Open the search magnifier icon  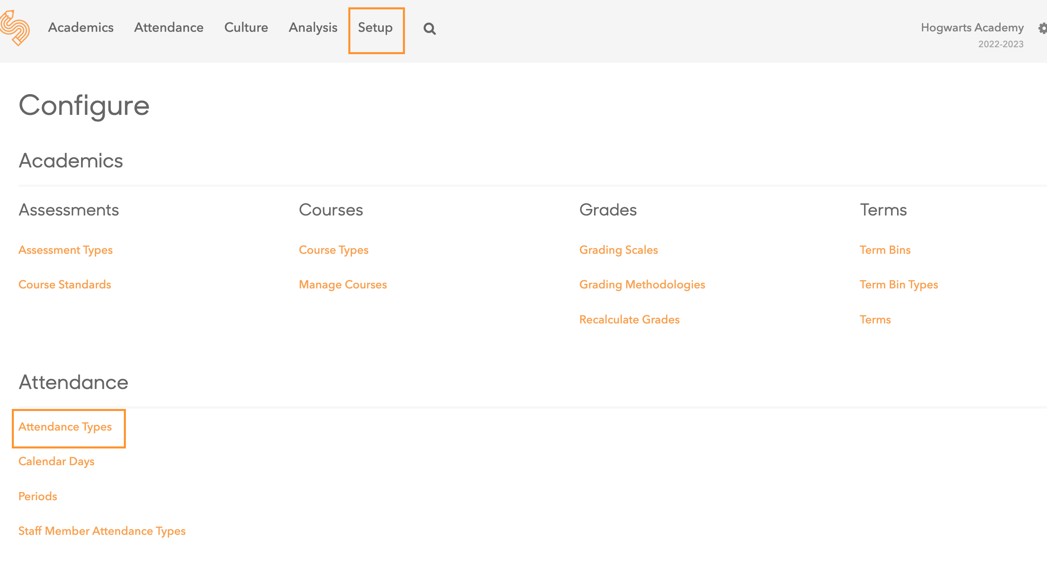pyautogui.click(x=429, y=29)
